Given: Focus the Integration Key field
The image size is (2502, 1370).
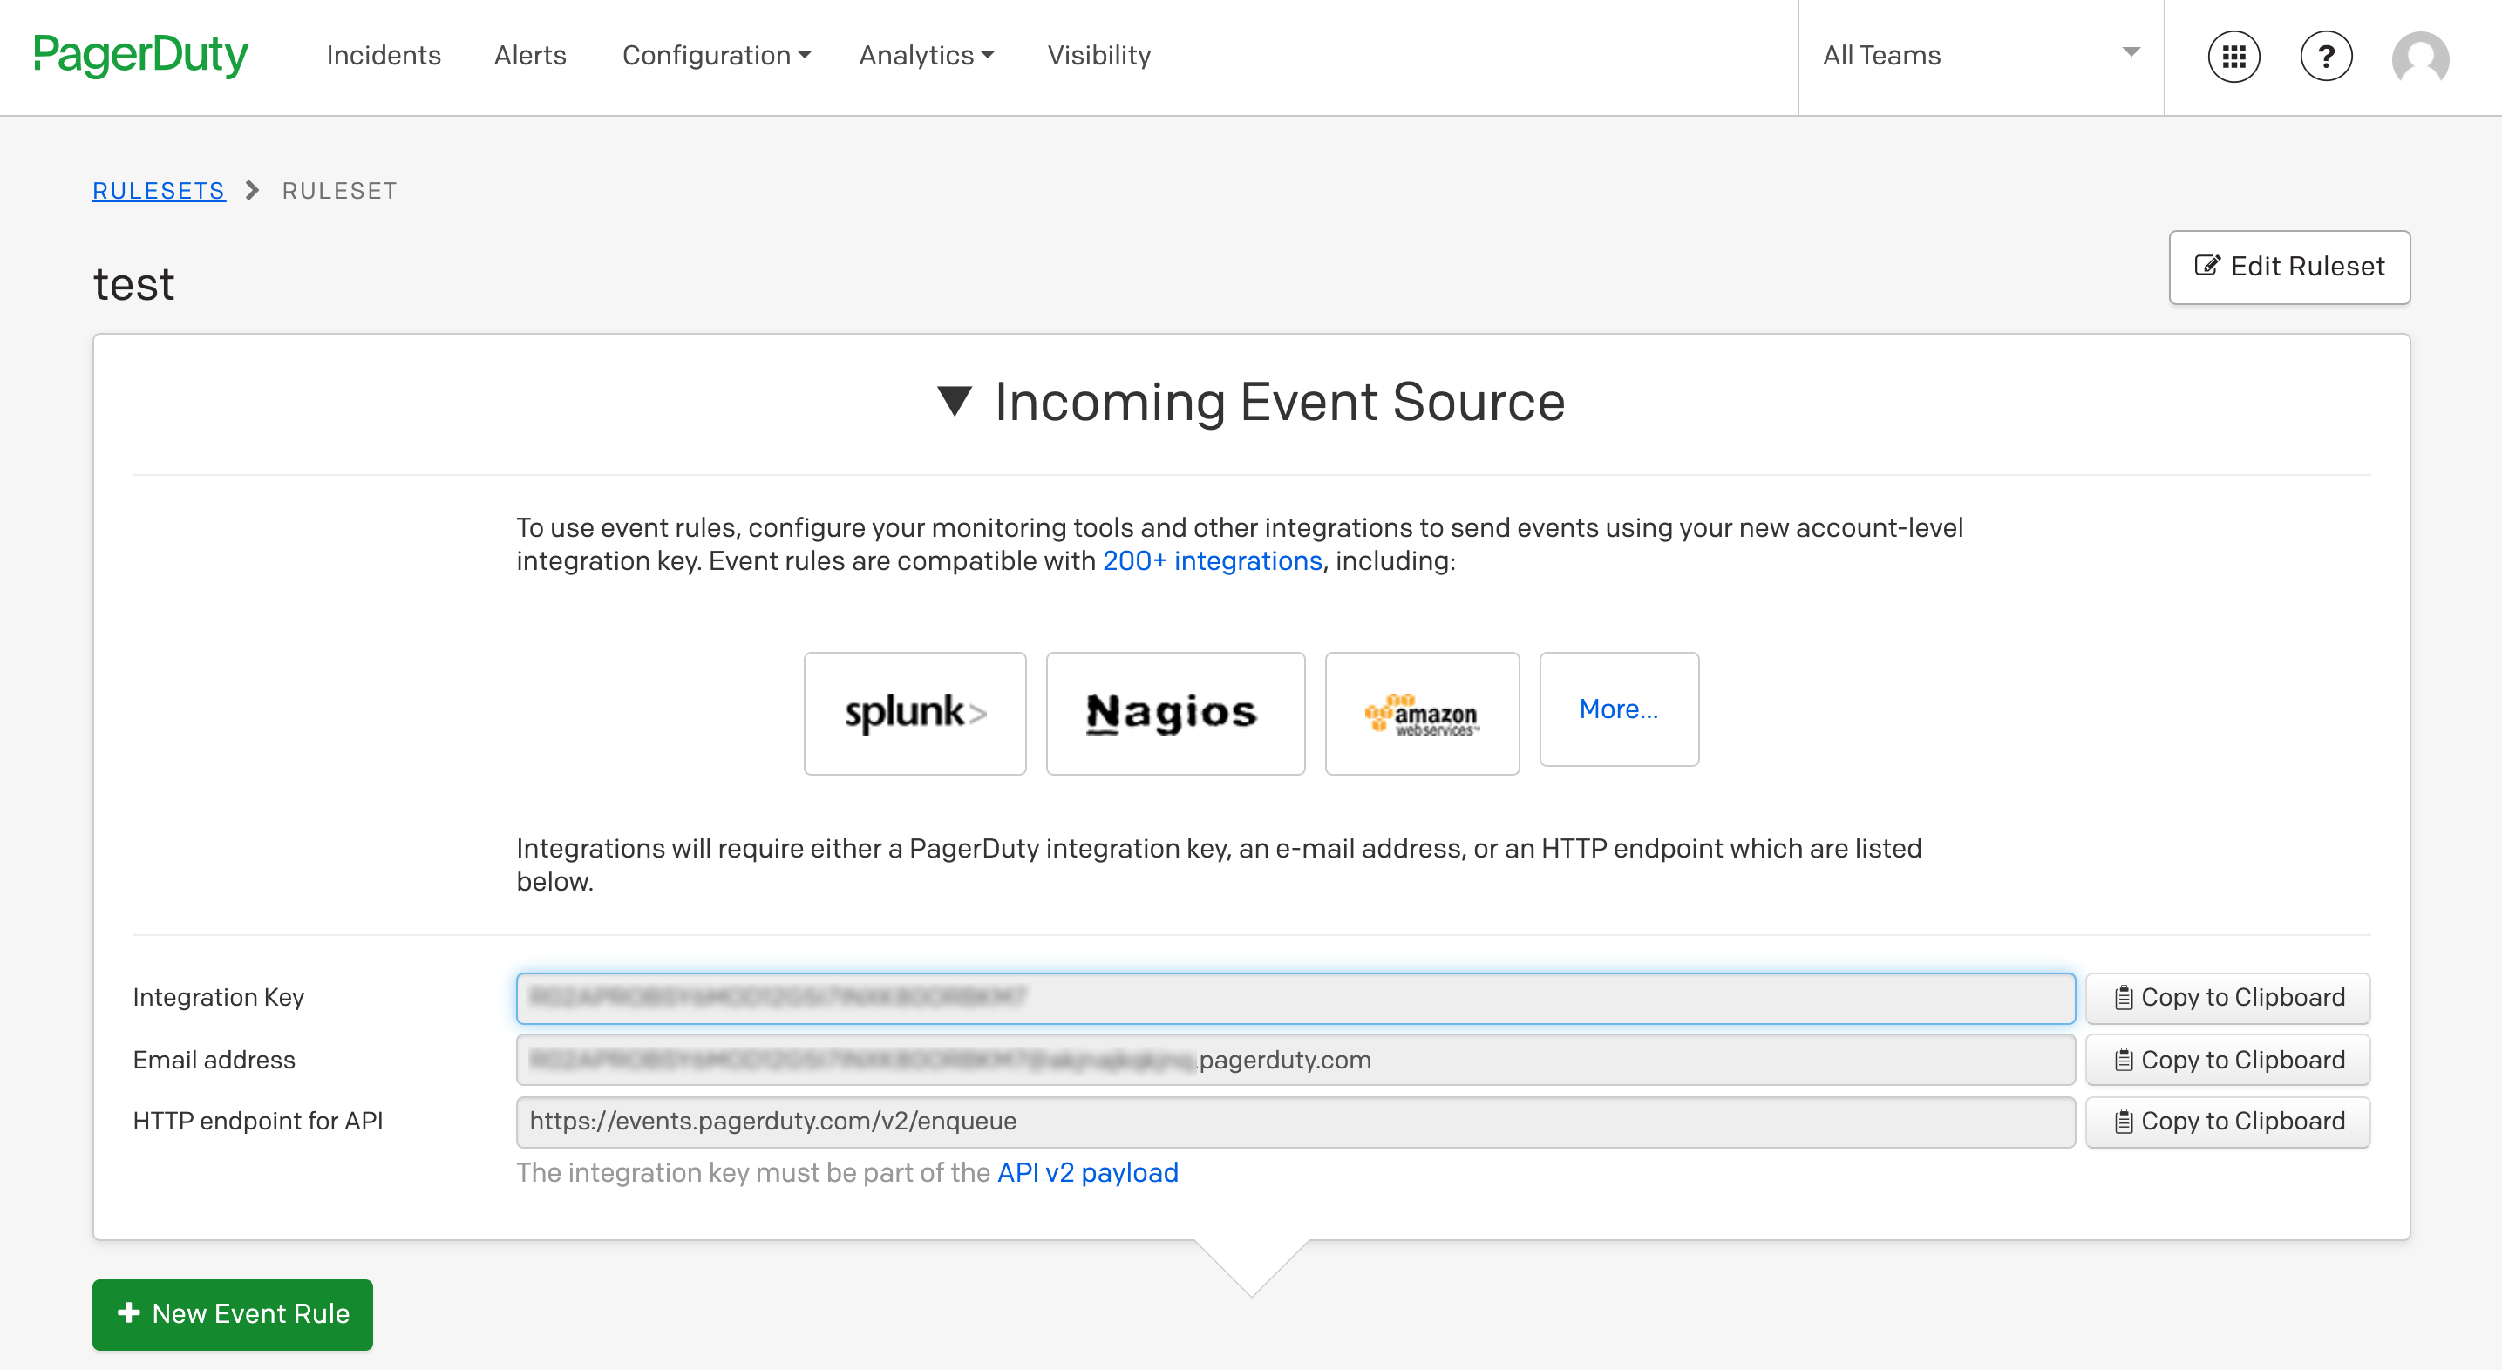Looking at the screenshot, I should coord(1295,998).
